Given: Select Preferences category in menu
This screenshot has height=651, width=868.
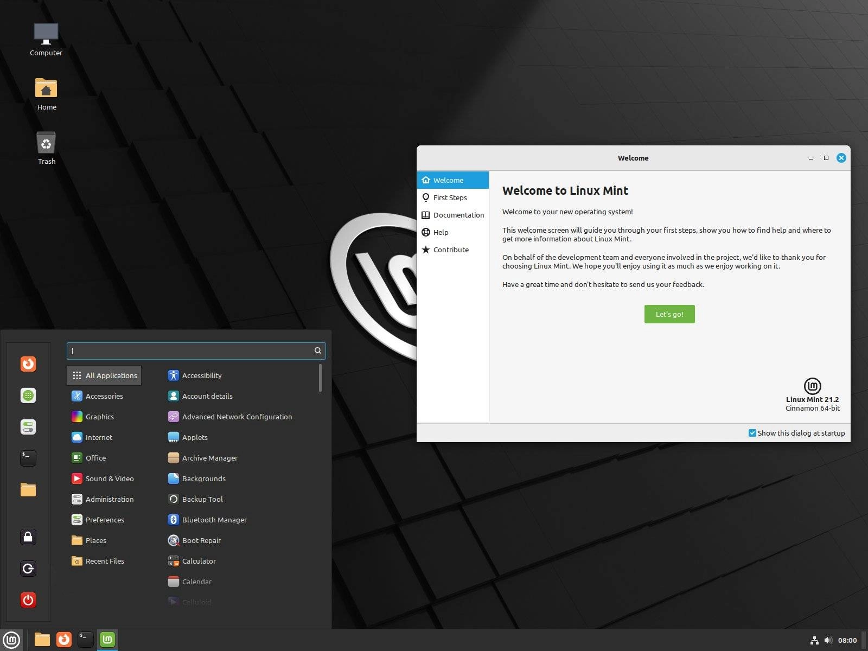Looking at the screenshot, I should [x=104, y=520].
